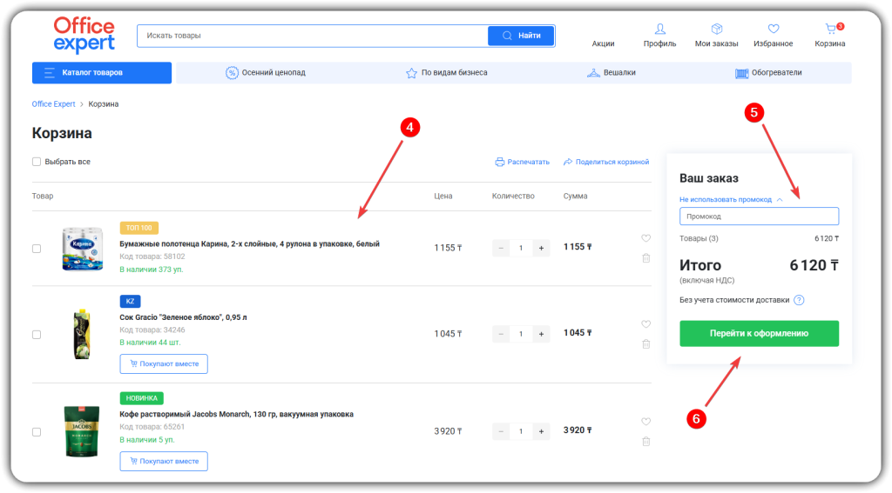Decrease quantity of Jacobs Monarch coffee
The height and width of the screenshot is (493, 892).
501,431
